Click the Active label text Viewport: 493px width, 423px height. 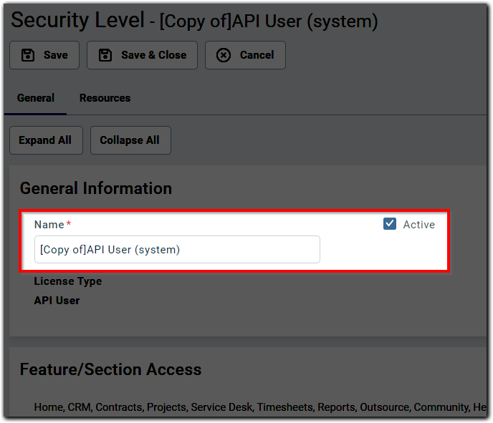[x=419, y=225]
